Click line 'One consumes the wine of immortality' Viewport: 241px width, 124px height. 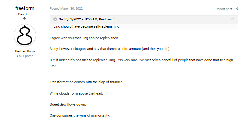coord(80,115)
